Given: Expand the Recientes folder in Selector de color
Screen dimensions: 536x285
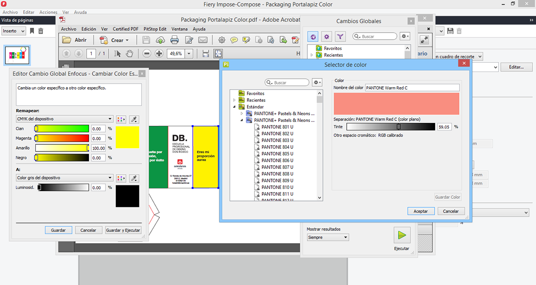Looking at the screenshot, I should point(234,101).
